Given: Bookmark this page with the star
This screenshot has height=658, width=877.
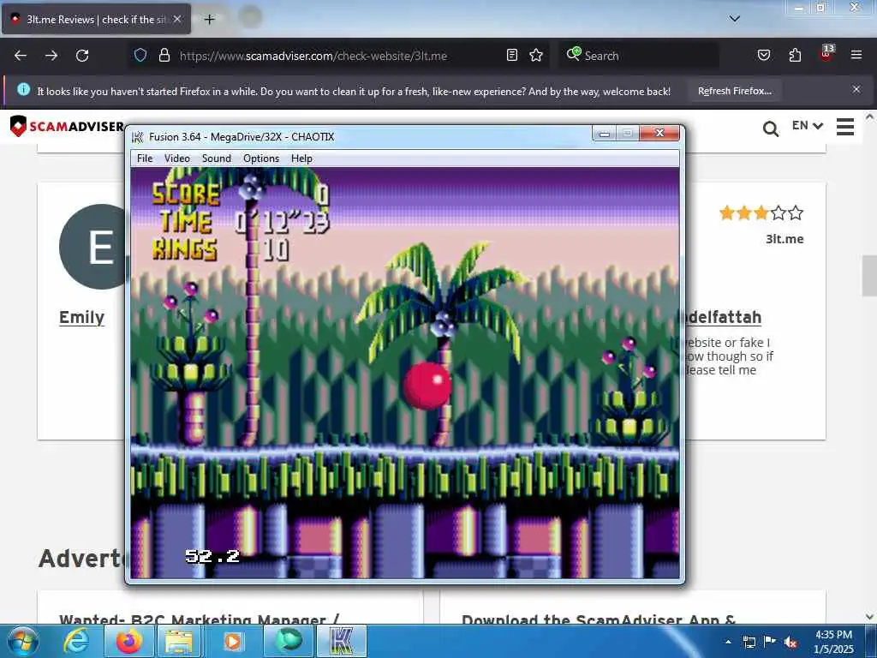Looking at the screenshot, I should [x=536, y=55].
